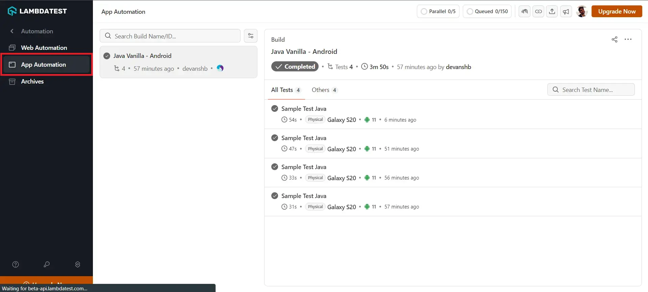Click the integrations icon in sidebar footer

78,264
